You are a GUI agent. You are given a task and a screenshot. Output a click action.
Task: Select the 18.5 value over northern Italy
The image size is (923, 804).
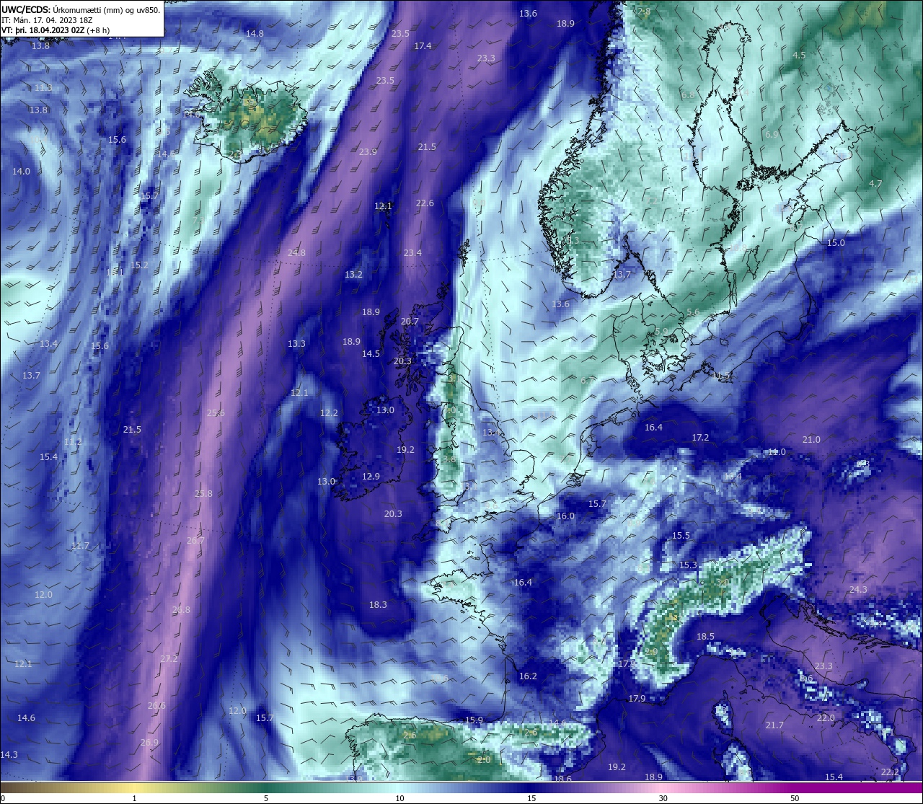(x=705, y=636)
